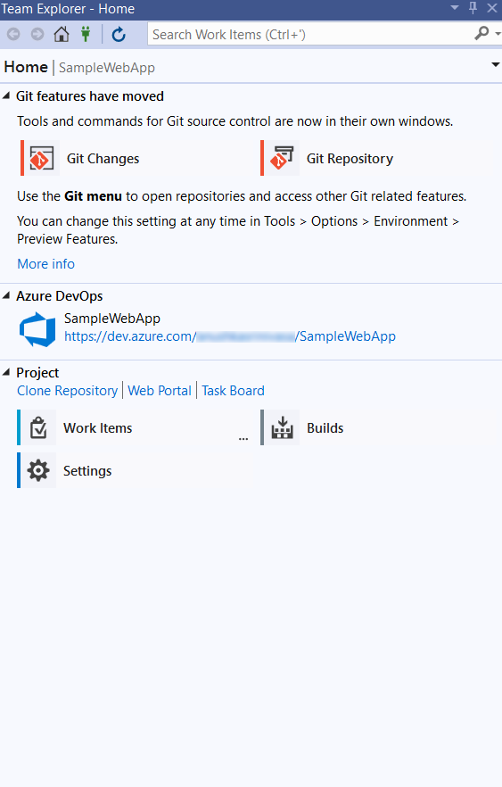This screenshot has height=787, width=502.
Task: Open the Git Repository window
Action: [327, 158]
